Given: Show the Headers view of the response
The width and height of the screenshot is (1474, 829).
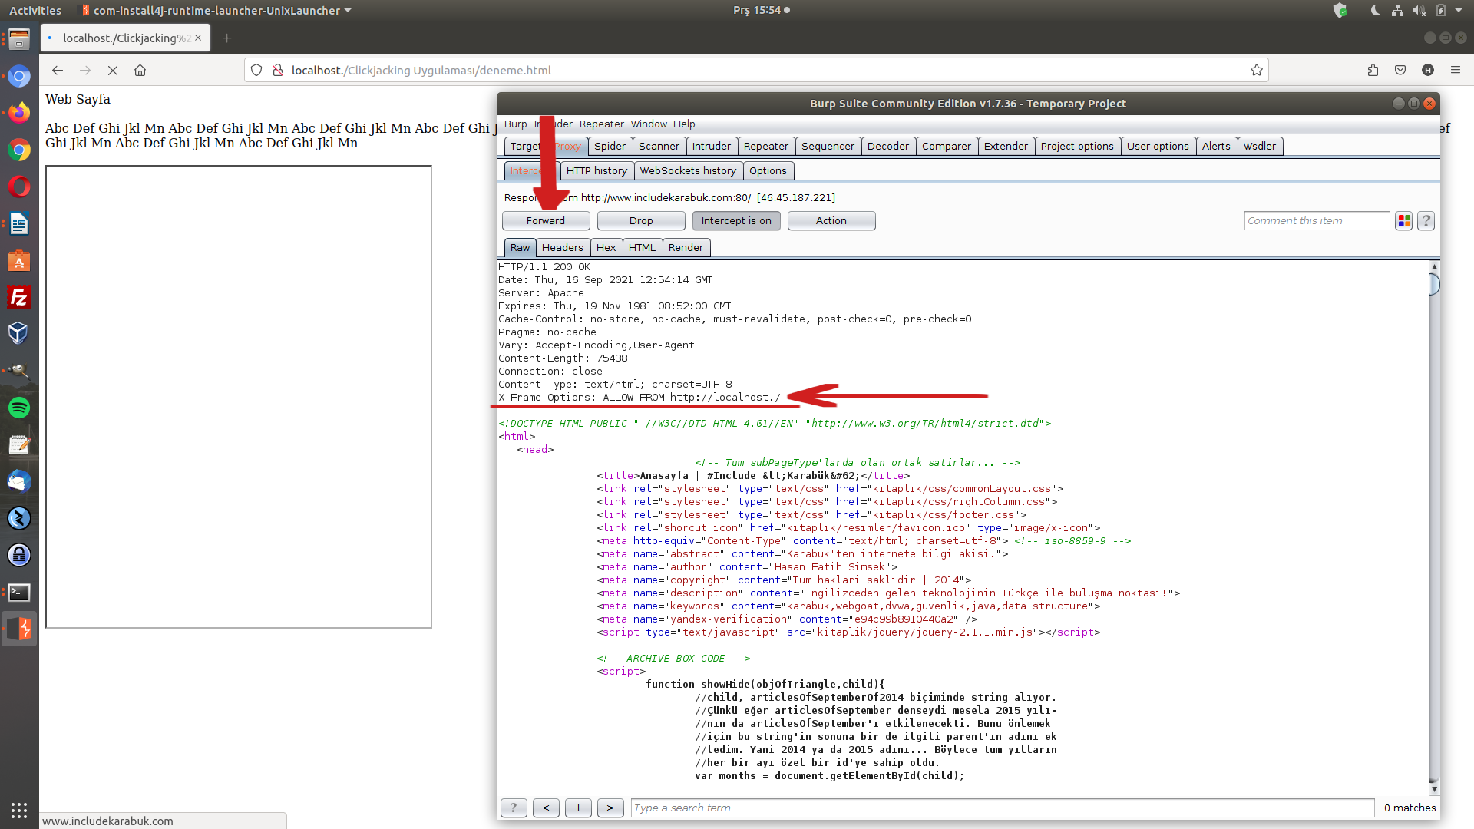Looking at the screenshot, I should [x=562, y=248].
